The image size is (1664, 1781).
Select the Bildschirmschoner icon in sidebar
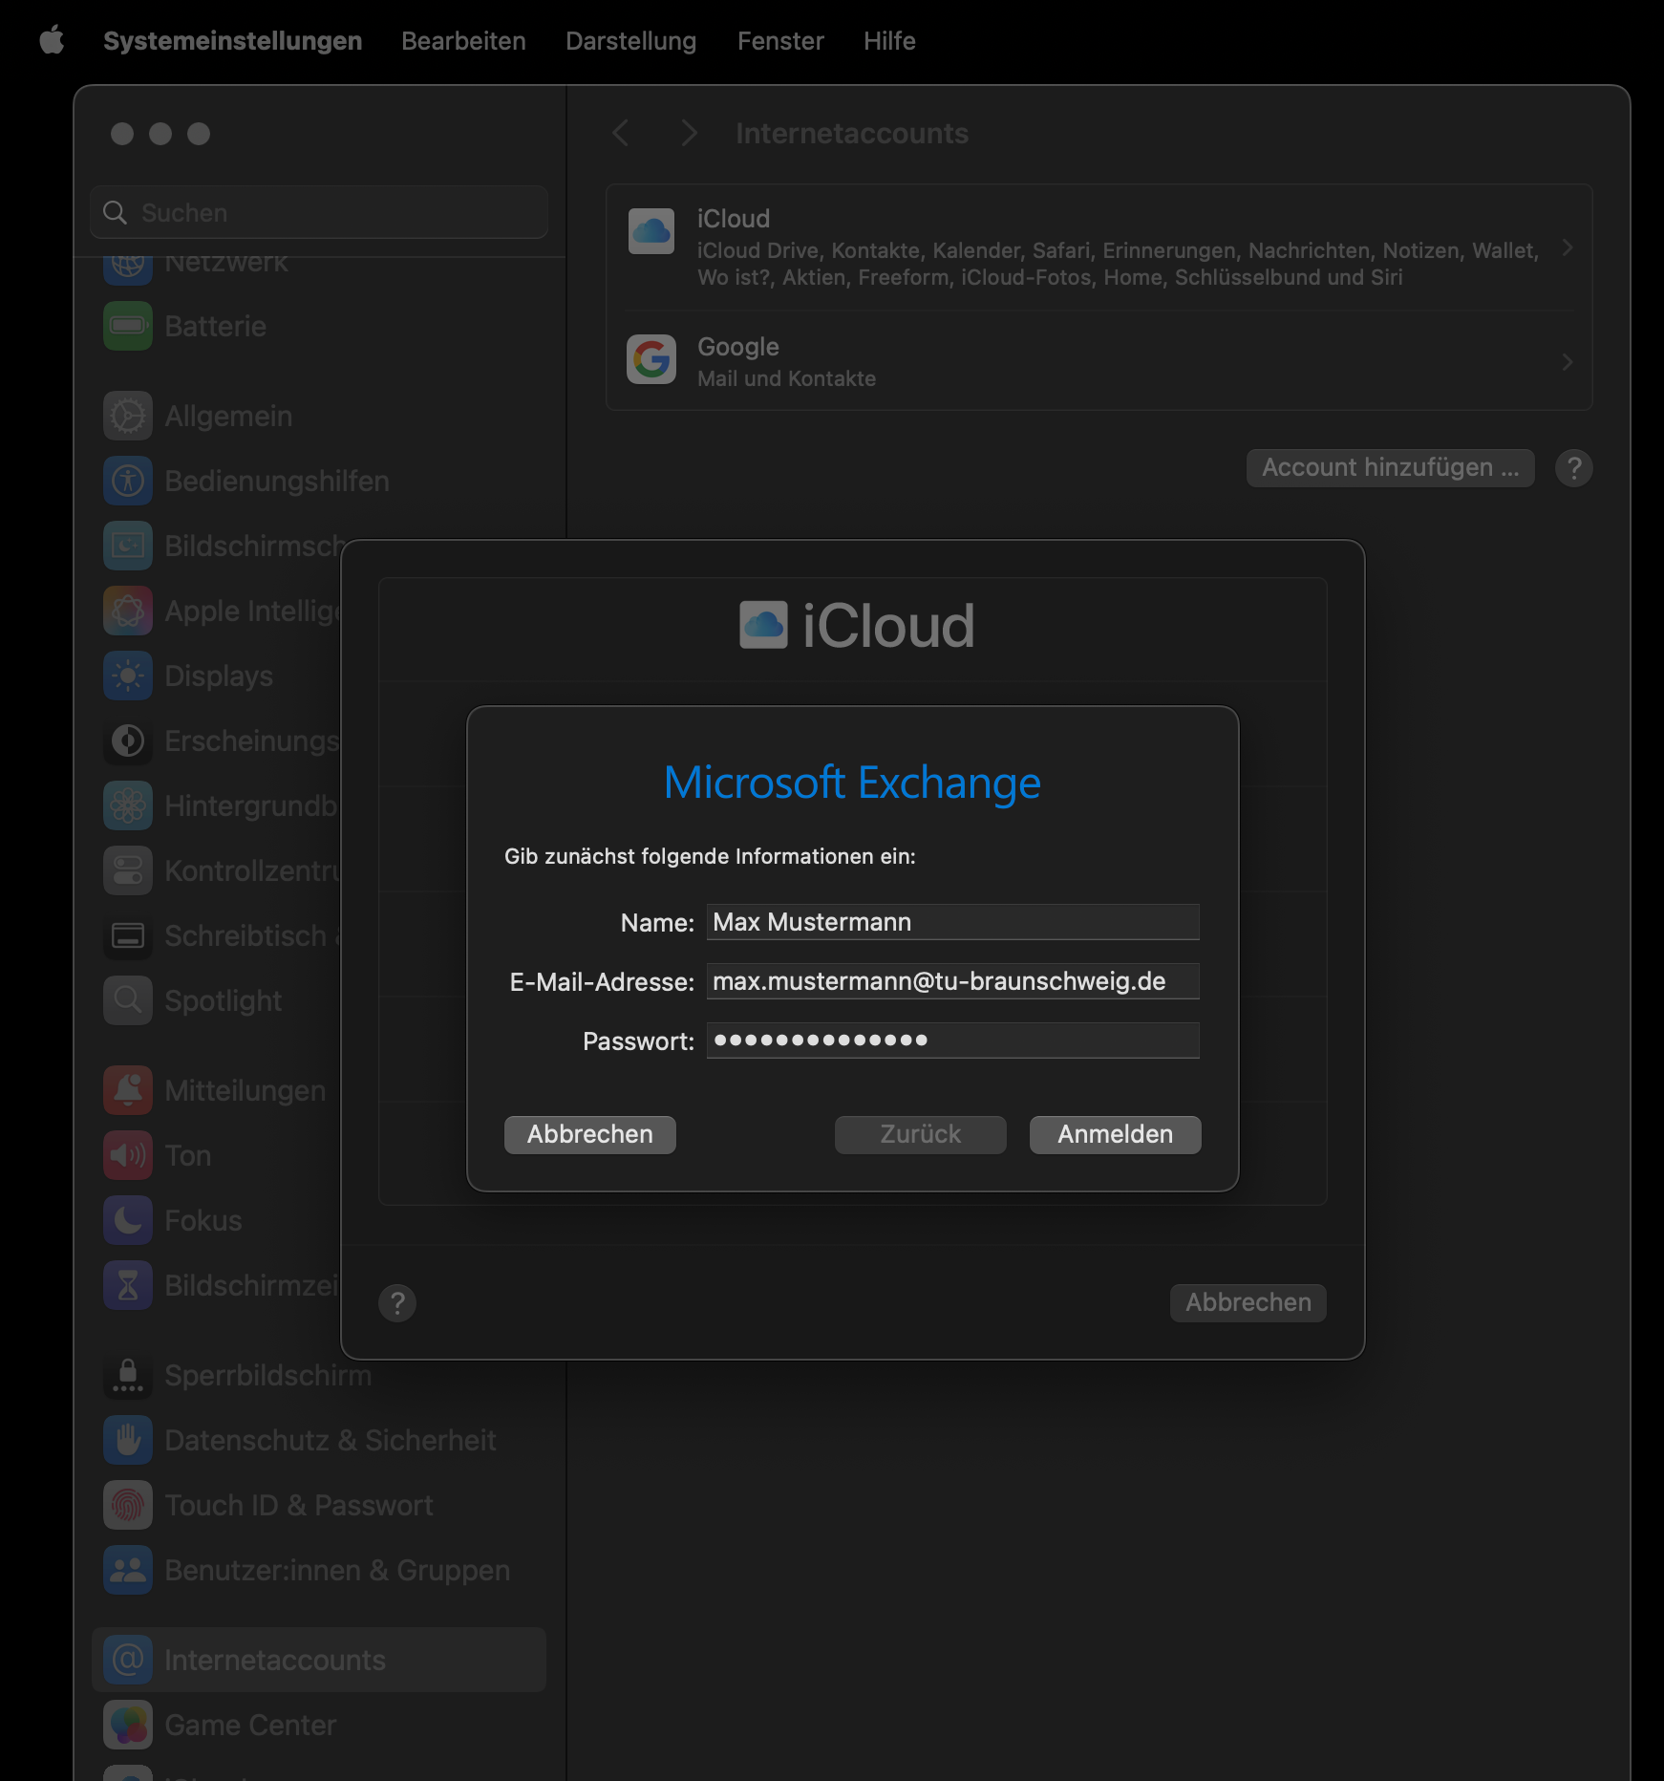[128, 546]
